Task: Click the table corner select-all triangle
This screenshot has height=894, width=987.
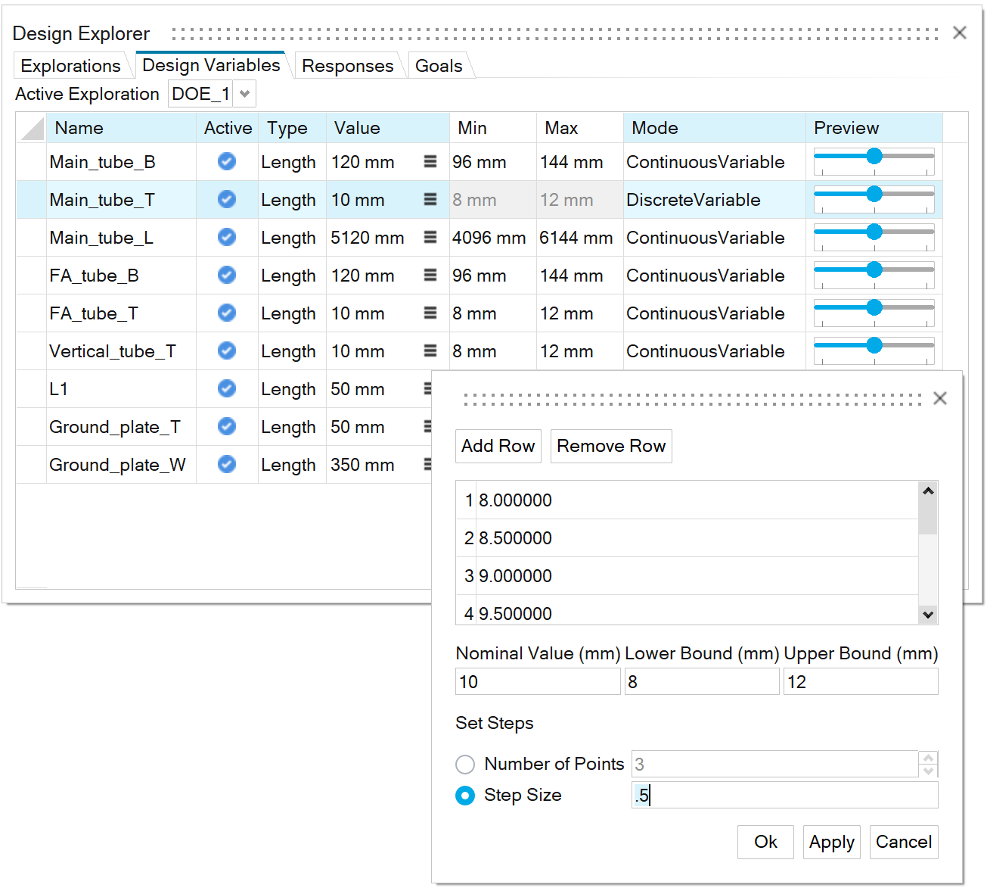Action: [32, 128]
